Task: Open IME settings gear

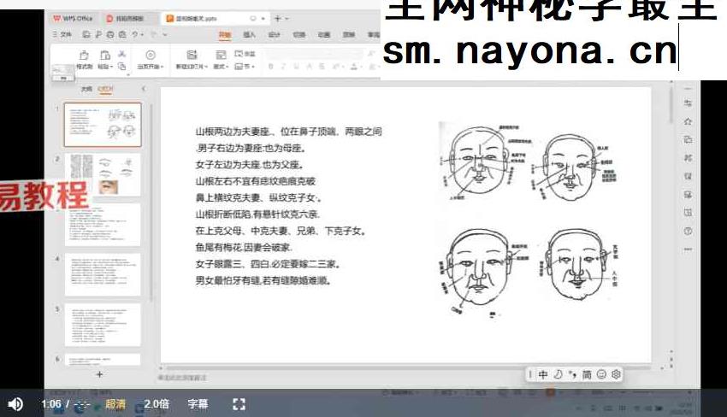Action: 616,374
